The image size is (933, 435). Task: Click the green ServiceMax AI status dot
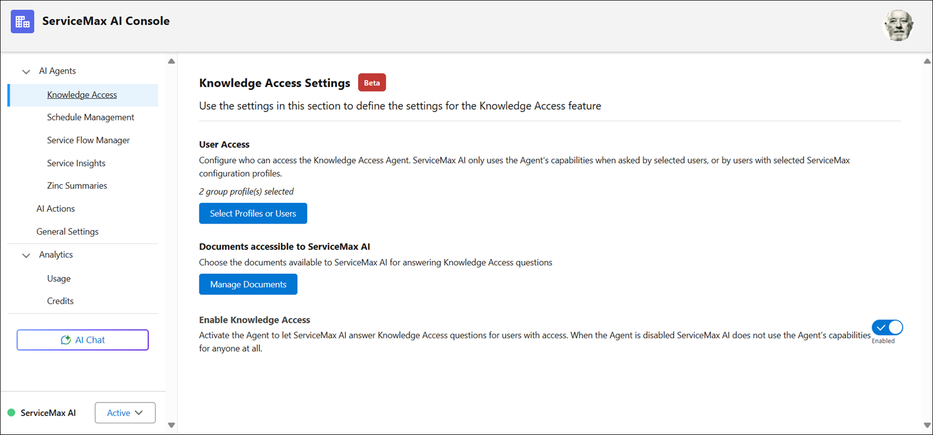tap(11, 413)
